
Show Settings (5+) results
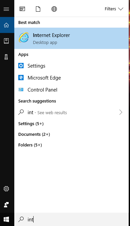pyautogui.click(x=31, y=124)
